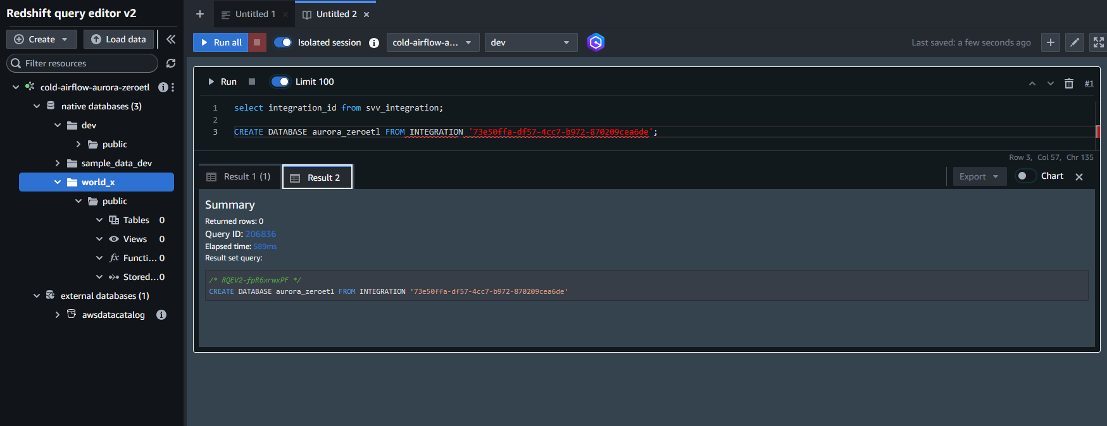Show info for cold-airflow-aurora-zeroetl cluster
1107x426 pixels.
point(163,87)
